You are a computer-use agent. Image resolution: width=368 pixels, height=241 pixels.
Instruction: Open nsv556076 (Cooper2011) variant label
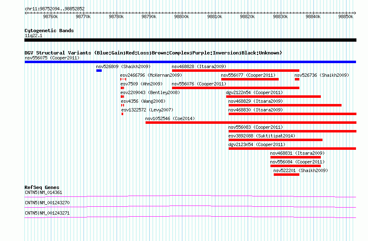click(199, 84)
